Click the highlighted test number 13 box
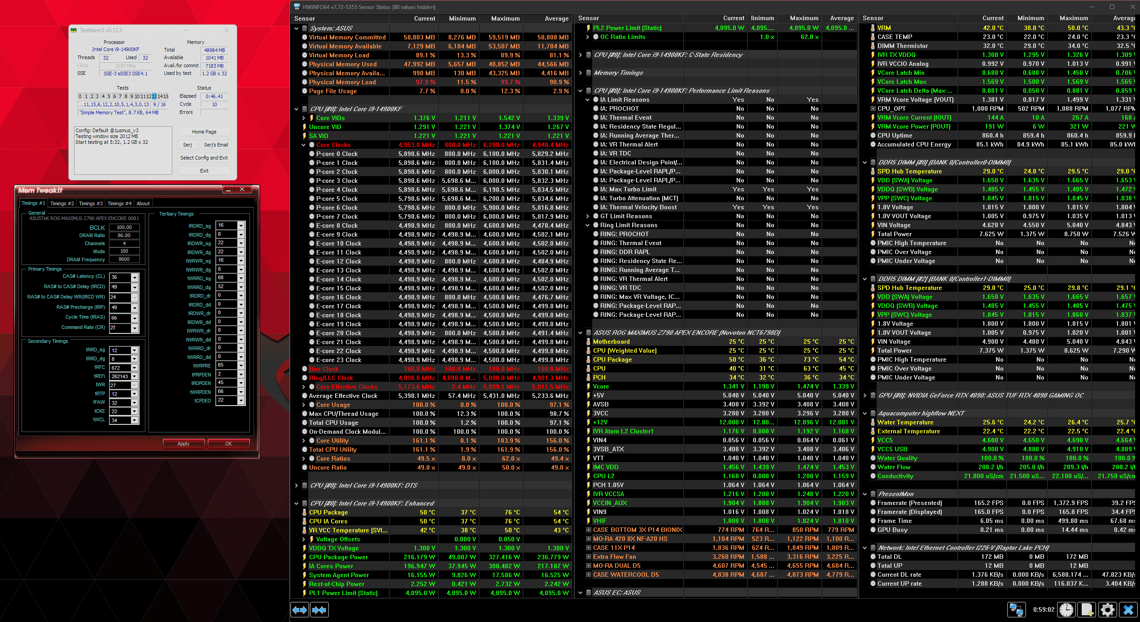Image resolution: width=1140 pixels, height=622 pixels. tap(154, 96)
